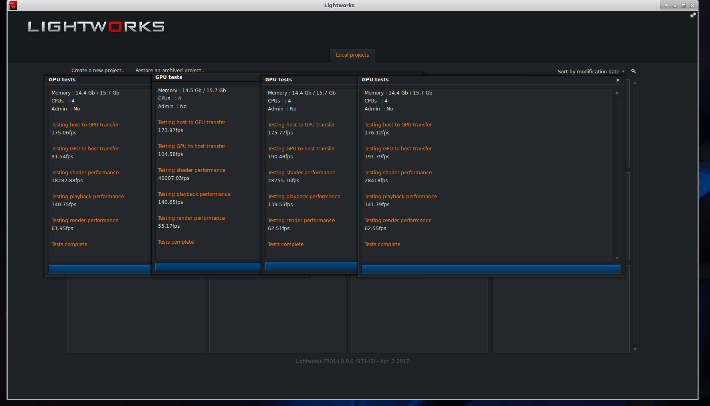710x406 pixels.
Task: Restore an archived project
Action: click(x=170, y=71)
